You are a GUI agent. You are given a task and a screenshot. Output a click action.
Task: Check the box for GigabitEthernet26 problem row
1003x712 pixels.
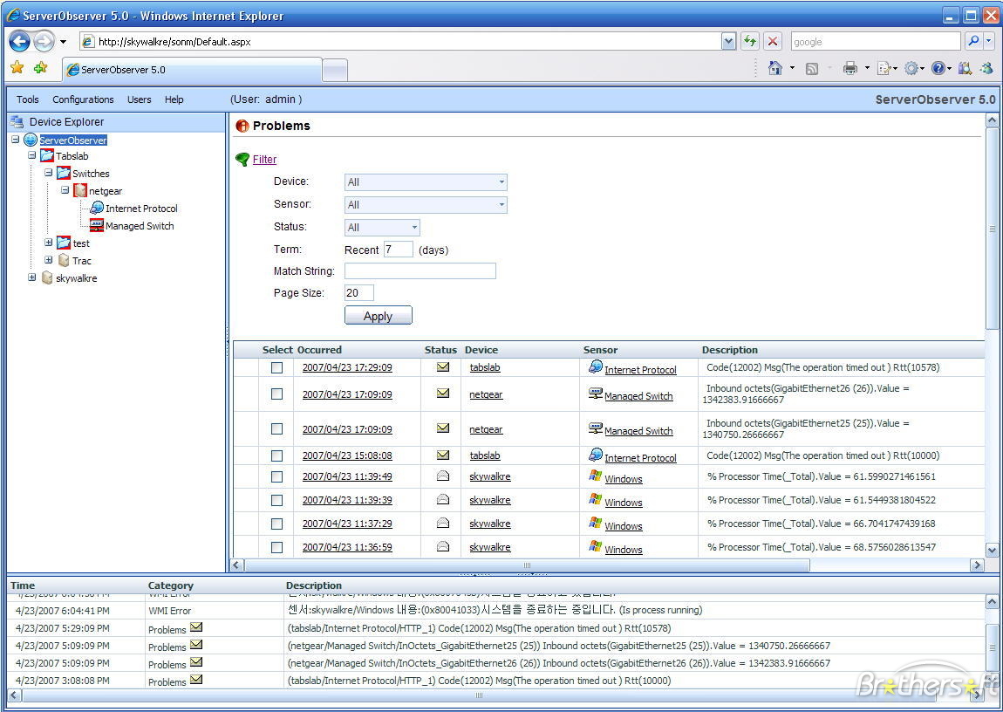(276, 394)
